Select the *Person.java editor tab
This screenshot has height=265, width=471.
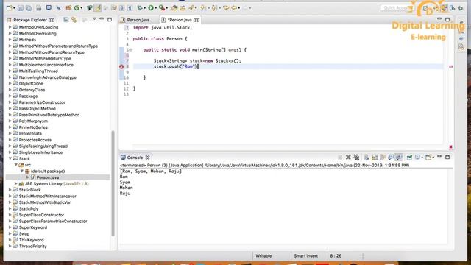[180, 20]
